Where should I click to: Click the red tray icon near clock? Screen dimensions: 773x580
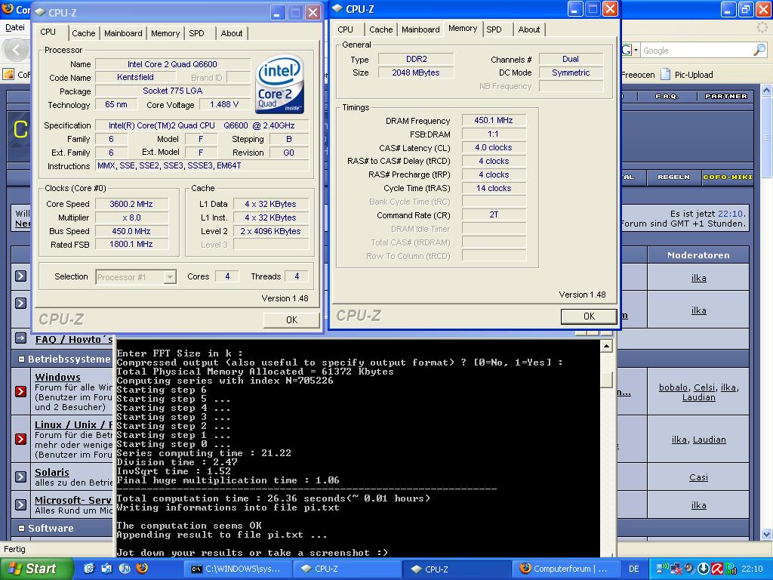717,569
